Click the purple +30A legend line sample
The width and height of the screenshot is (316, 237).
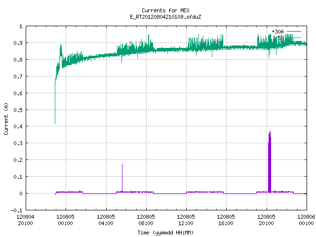click(294, 32)
